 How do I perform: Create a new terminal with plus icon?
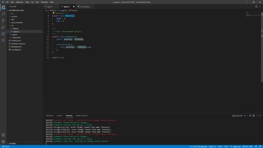pos(245,116)
